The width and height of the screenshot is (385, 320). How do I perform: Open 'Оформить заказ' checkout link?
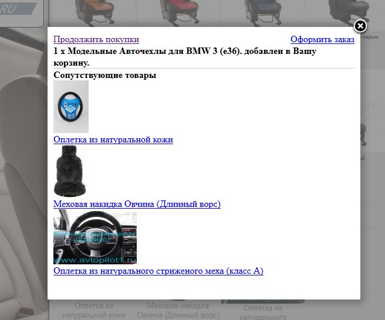point(322,39)
